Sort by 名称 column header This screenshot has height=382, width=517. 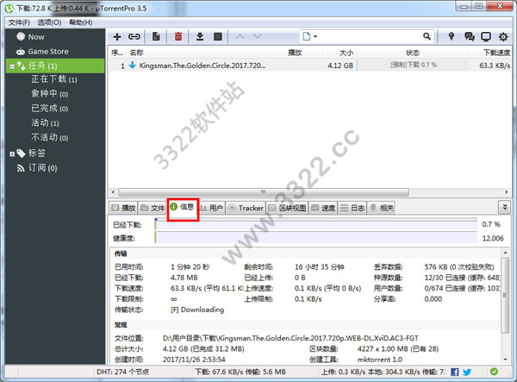197,53
